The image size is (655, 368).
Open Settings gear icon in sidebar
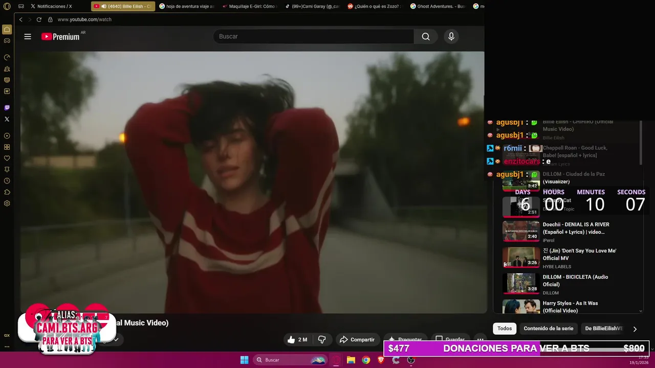tap(7, 203)
